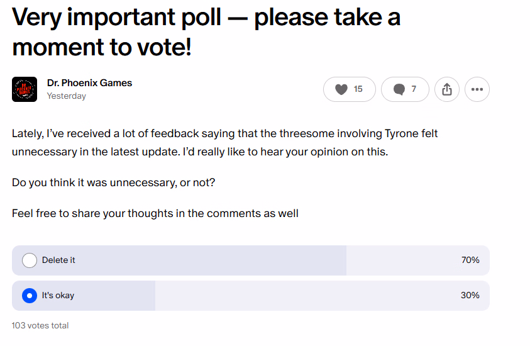Open the three-dot more options menu

click(477, 89)
